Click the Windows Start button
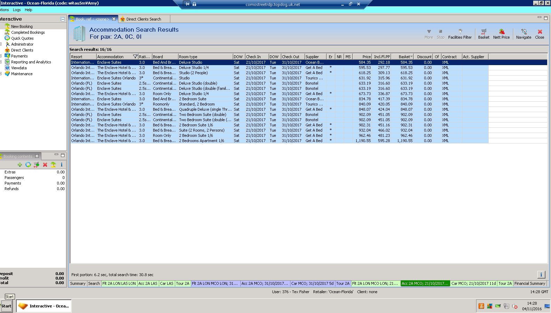This screenshot has height=313, width=551. tap(6, 306)
